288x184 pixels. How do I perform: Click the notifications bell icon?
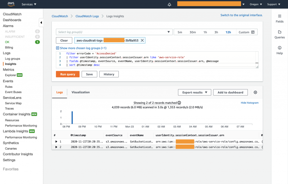(x=169, y=4)
